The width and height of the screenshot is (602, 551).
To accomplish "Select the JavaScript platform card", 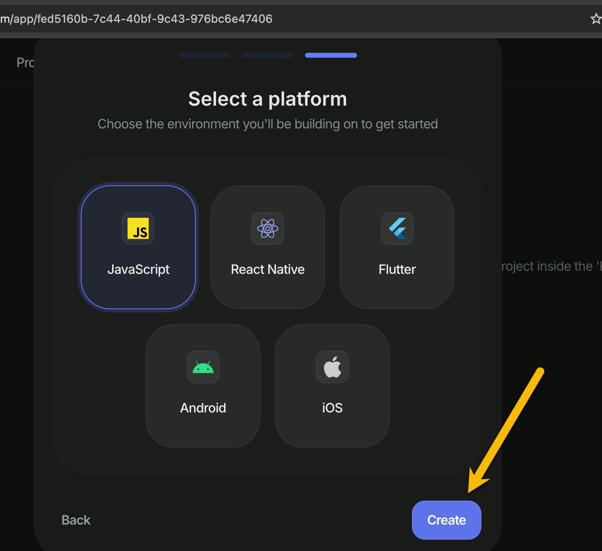I will point(139,247).
